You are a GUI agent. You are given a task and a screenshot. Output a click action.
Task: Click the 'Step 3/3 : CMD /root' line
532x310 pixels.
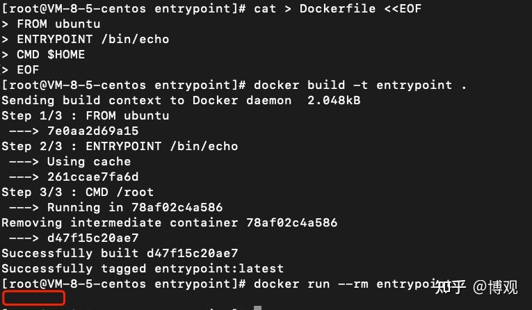[78, 193]
